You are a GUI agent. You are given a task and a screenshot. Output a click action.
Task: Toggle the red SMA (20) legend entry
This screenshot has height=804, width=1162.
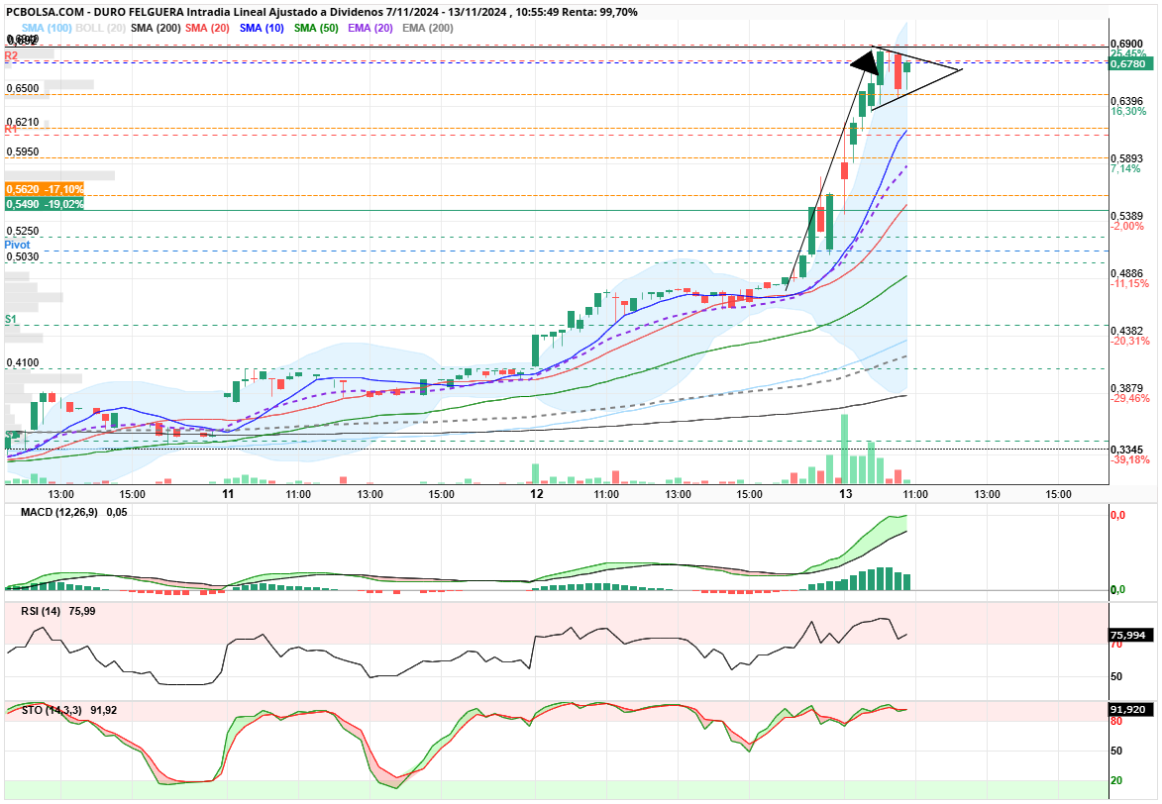coord(207,28)
